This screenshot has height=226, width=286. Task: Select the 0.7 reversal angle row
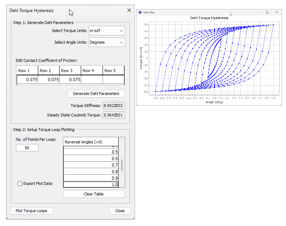91,165
